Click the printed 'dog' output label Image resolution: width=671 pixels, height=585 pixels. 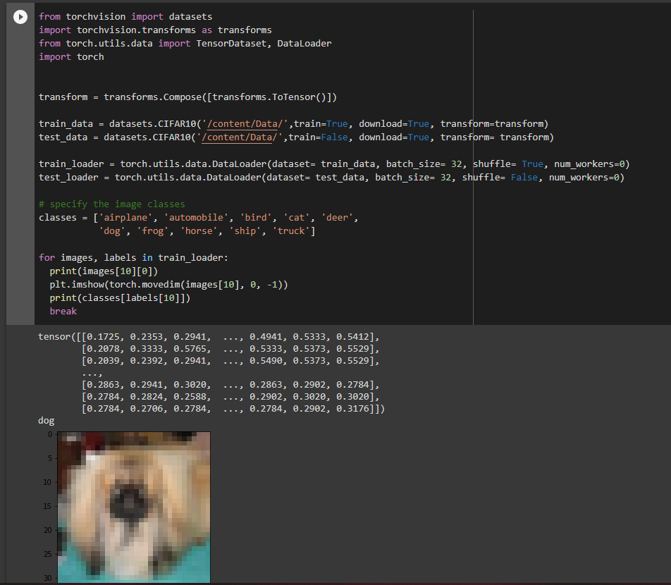click(46, 421)
